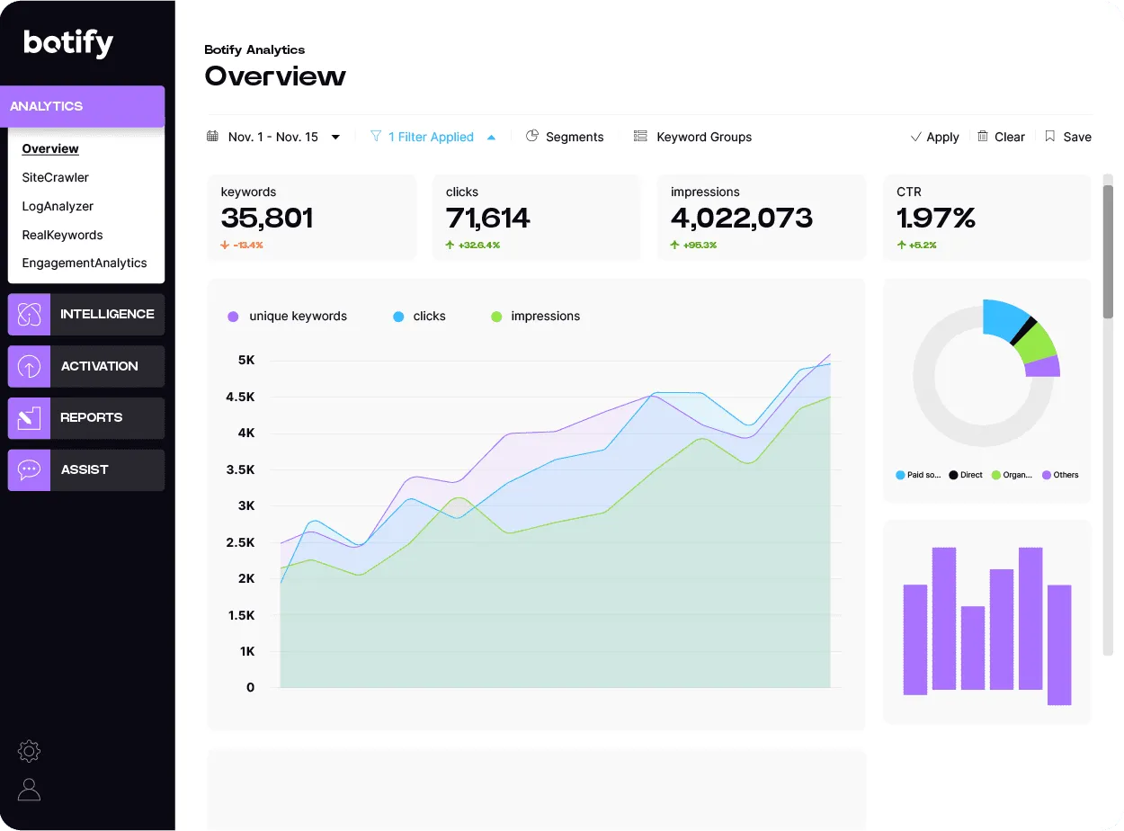Viewport: 1124px width, 831px height.
Task: Open the settings gear at sidebar bottom
Action: click(28, 751)
